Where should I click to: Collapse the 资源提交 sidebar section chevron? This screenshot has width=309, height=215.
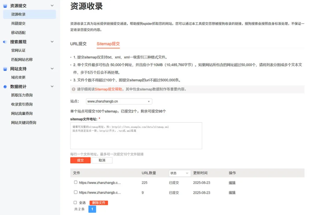[x=52, y=6]
